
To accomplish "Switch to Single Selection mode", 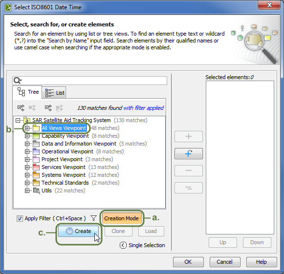I will (142, 245).
